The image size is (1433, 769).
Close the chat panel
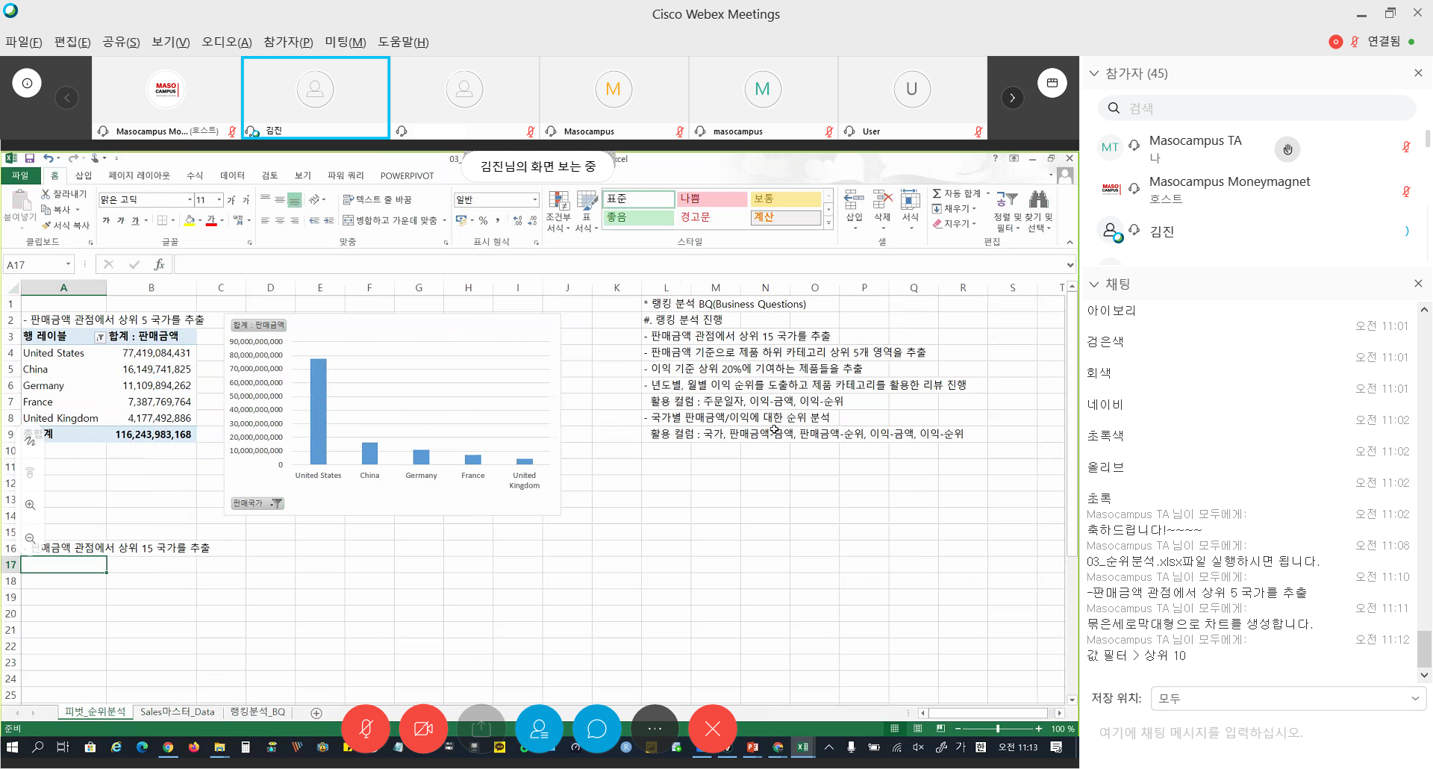tap(1418, 284)
